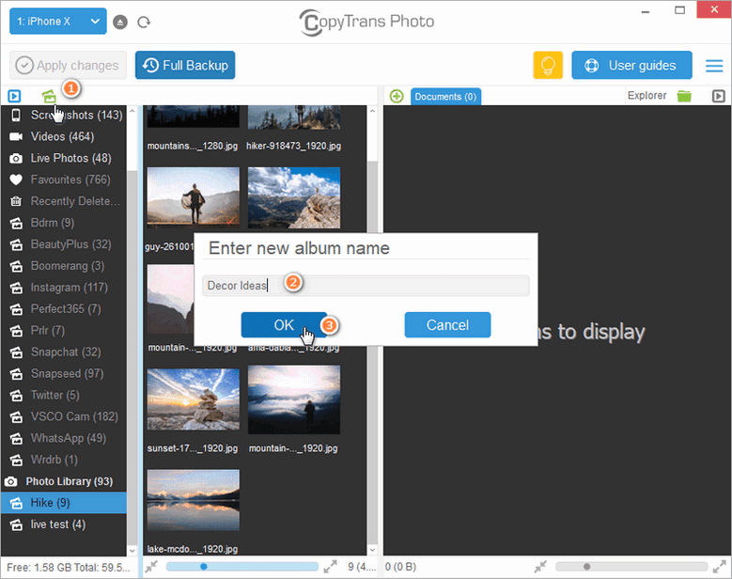The height and width of the screenshot is (579, 732).
Task: Click the refresh device icon
Action: pos(144,22)
